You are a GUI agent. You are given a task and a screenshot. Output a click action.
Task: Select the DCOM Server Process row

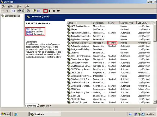(x=109, y=69)
